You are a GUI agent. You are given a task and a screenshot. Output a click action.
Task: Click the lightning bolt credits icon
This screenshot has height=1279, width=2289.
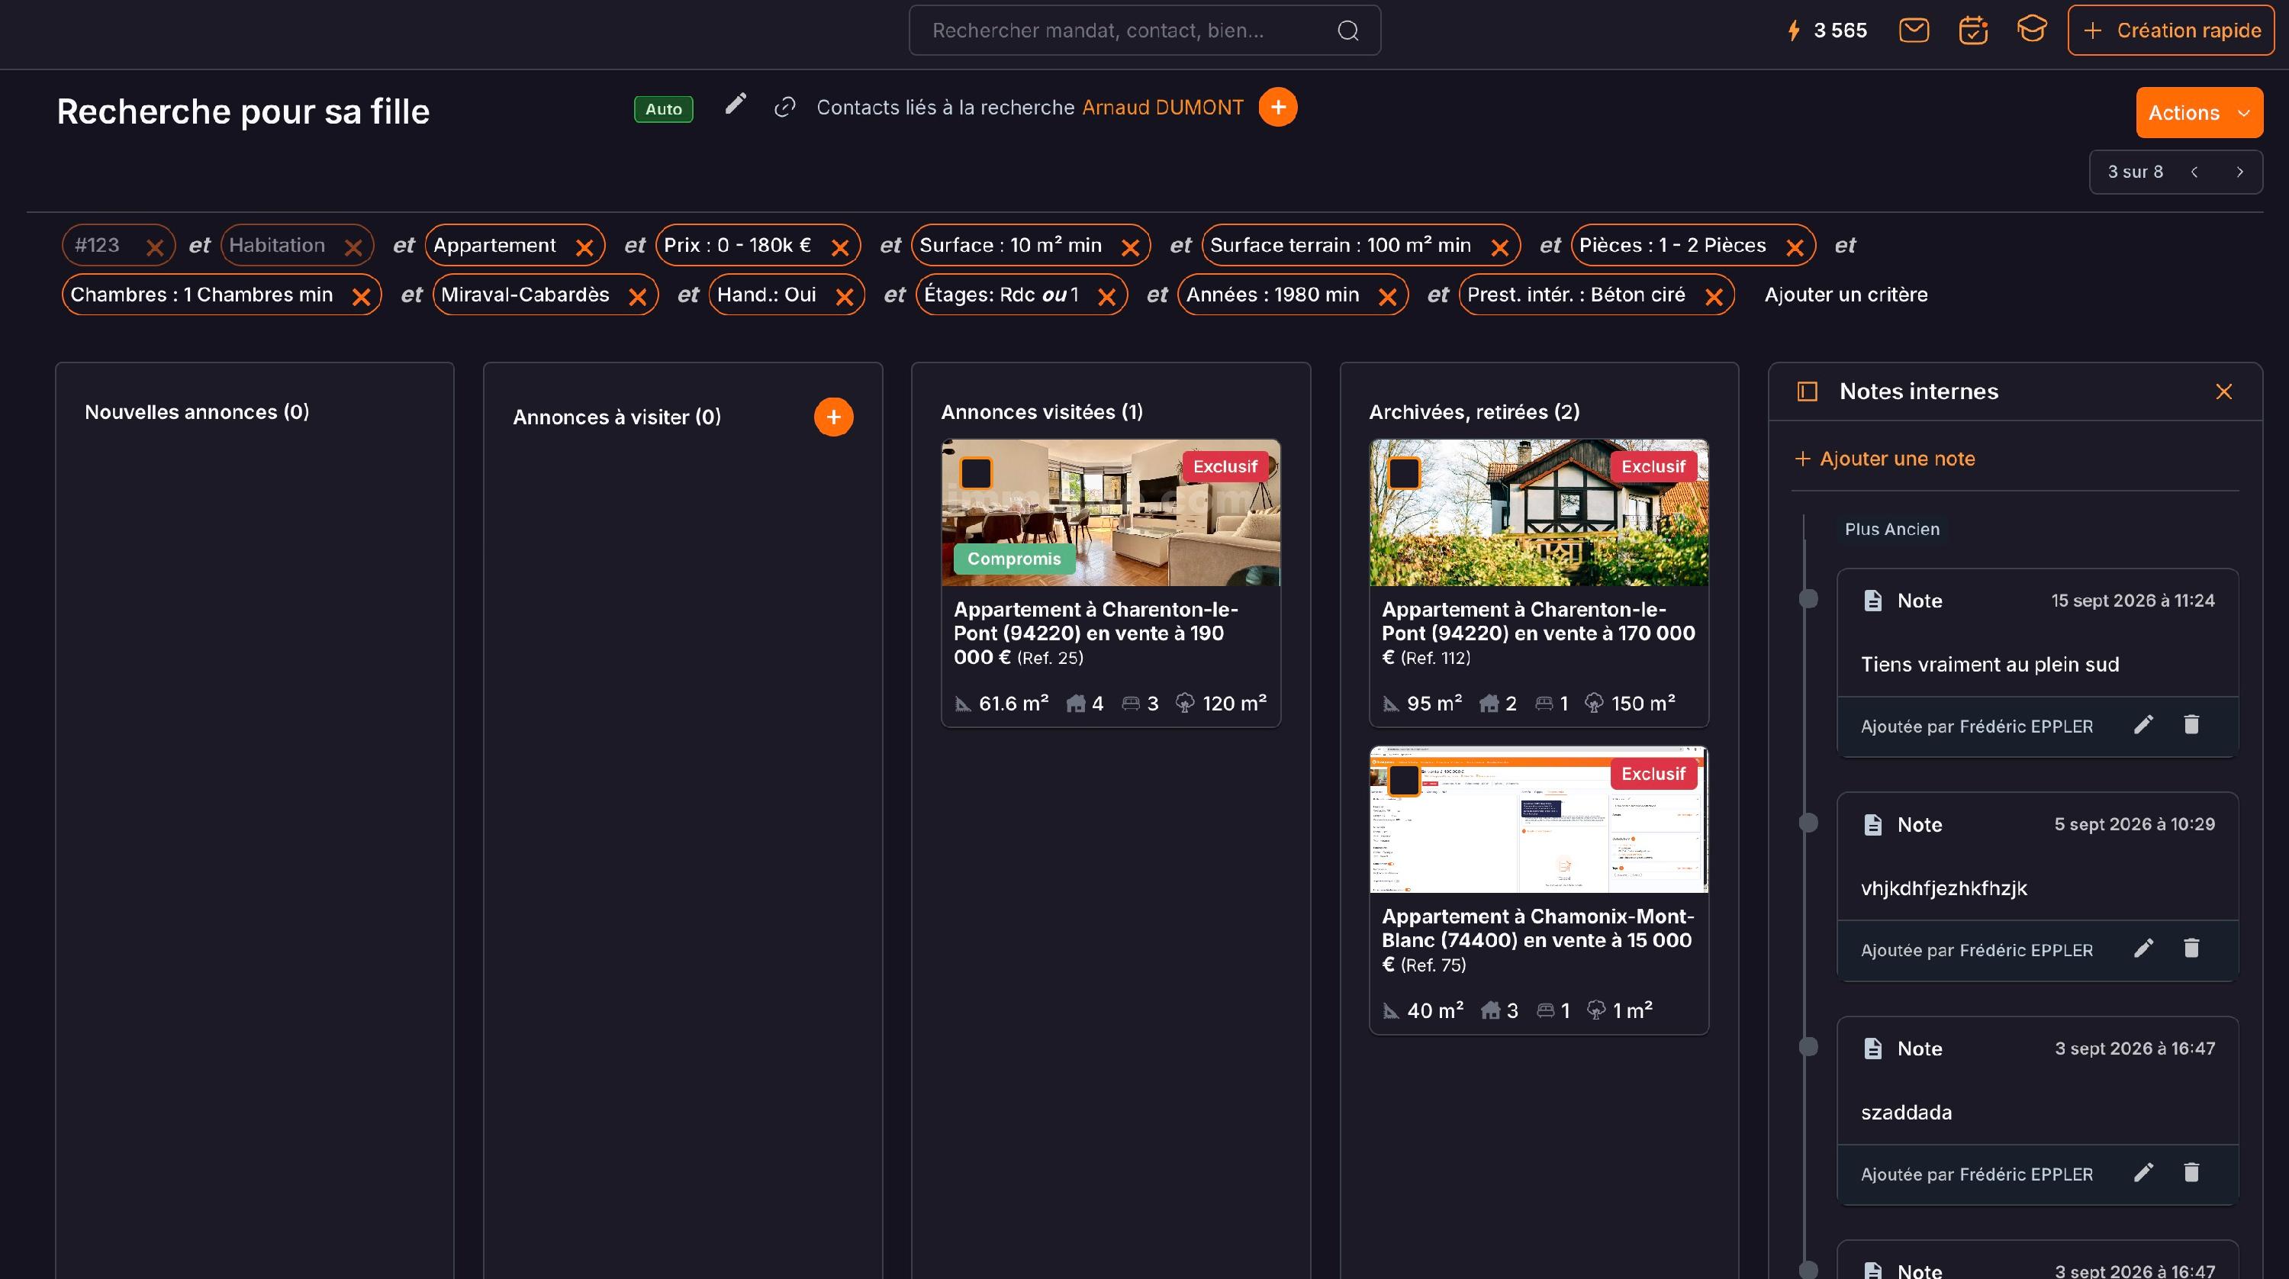pos(1793,31)
